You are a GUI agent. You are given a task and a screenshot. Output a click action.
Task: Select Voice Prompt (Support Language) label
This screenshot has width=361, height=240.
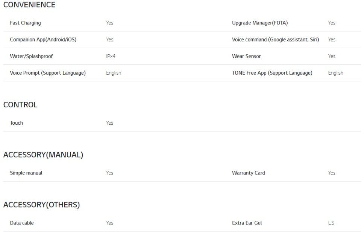[x=48, y=73]
